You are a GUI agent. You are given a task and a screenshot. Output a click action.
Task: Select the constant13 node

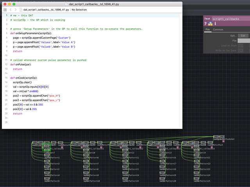pyautogui.click(x=162, y=151)
